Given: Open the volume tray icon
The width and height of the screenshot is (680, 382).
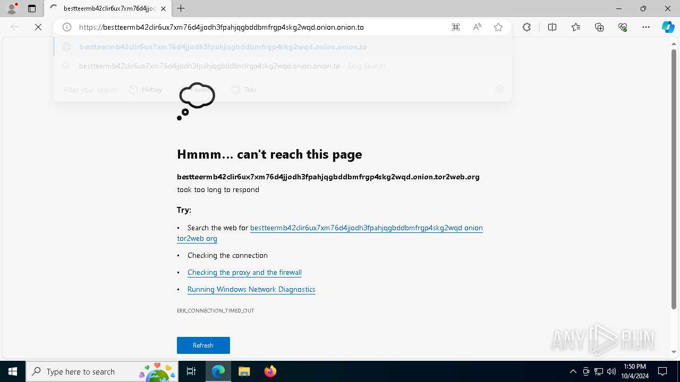Looking at the screenshot, I should [611, 371].
